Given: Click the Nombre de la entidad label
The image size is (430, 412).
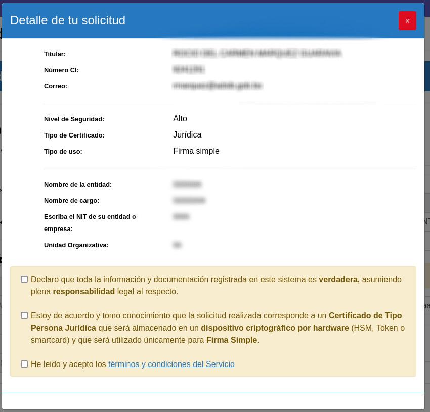Looking at the screenshot, I should tap(78, 185).
